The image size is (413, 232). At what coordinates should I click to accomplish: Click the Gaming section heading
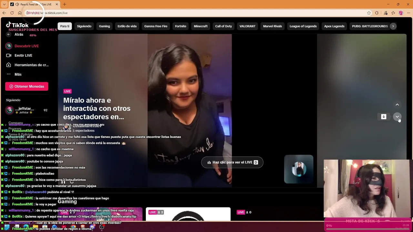[67, 202]
